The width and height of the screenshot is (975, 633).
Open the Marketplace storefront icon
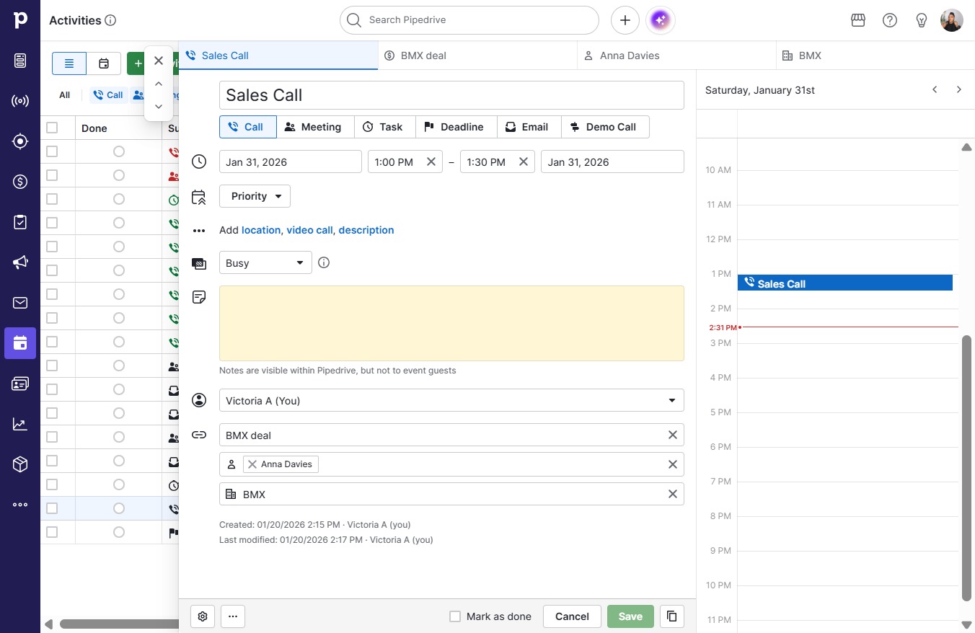(858, 20)
